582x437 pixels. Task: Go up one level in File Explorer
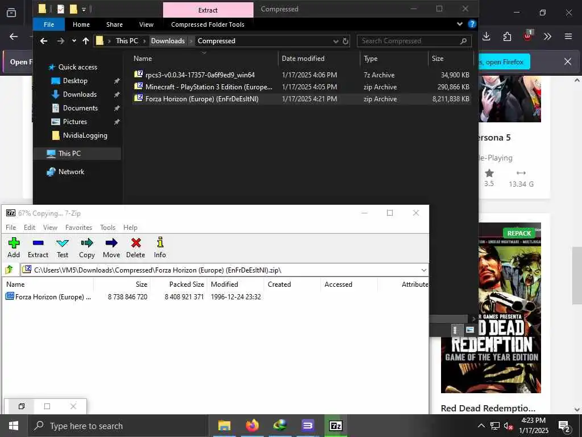click(x=86, y=41)
